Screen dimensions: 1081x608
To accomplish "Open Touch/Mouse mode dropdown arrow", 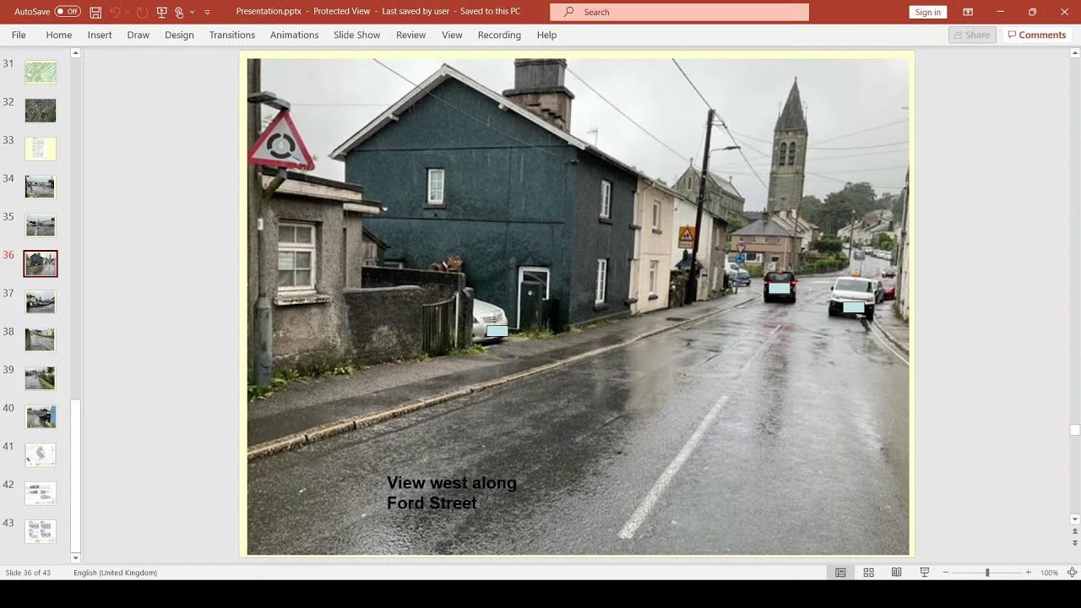I will tap(193, 12).
